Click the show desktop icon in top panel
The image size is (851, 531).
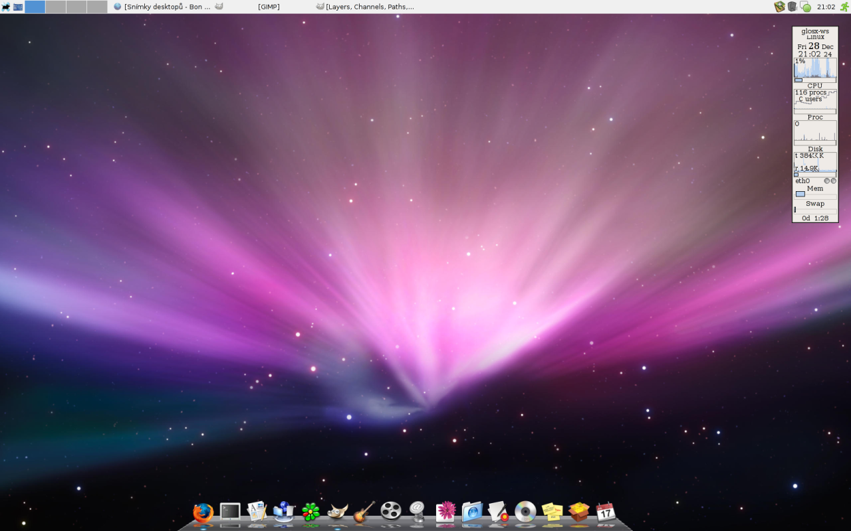click(18, 7)
